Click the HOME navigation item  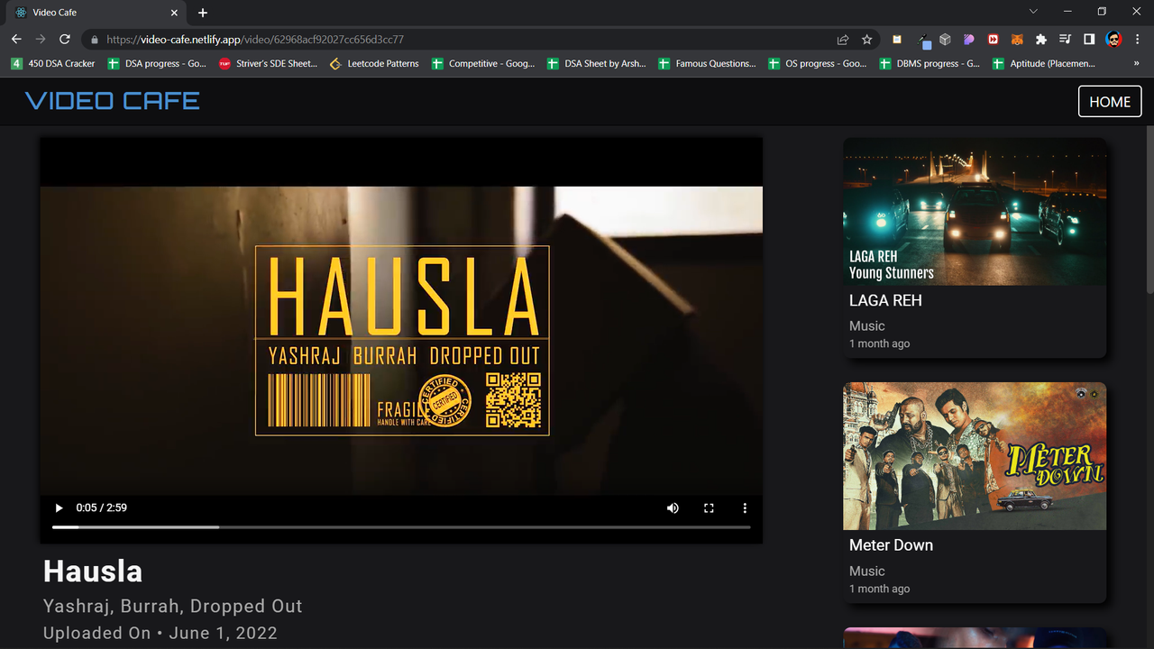[1110, 101]
